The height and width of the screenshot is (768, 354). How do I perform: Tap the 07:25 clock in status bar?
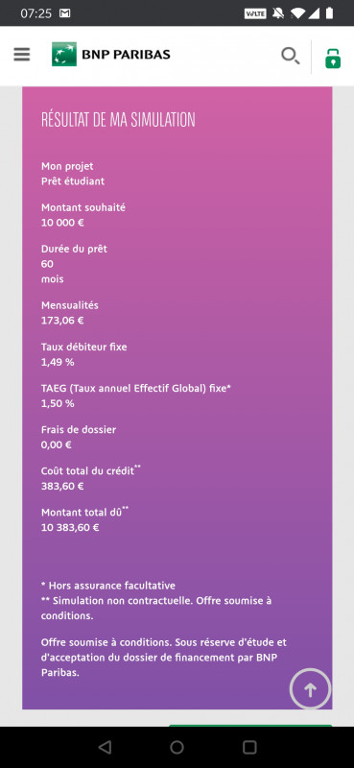click(x=35, y=13)
